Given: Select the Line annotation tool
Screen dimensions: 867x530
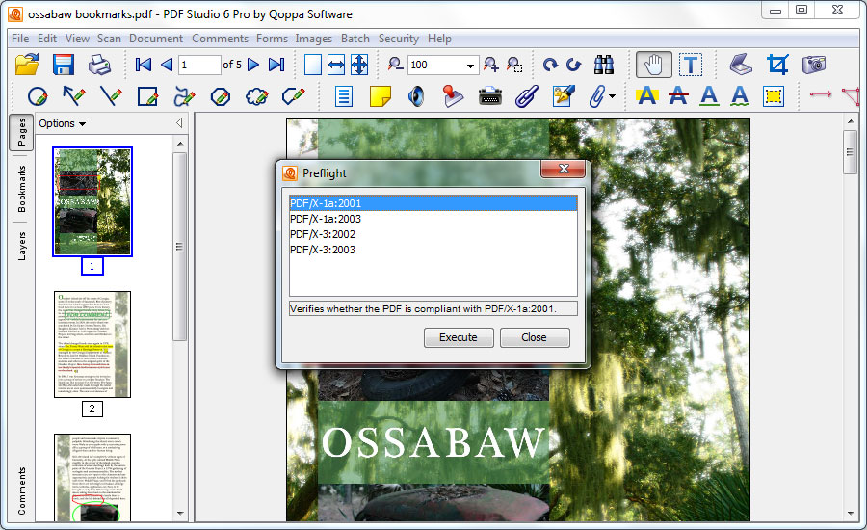Looking at the screenshot, I should click(x=111, y=96).
